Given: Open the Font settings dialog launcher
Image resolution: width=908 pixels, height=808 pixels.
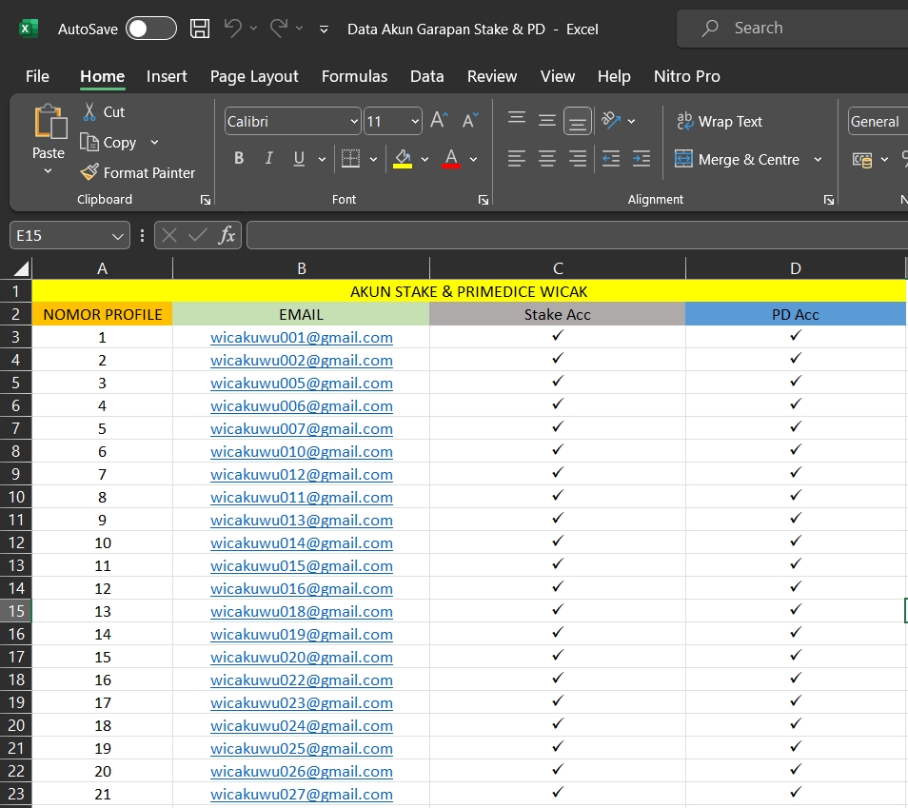Looking at the screenshot, I should click(x=483, y=200).
